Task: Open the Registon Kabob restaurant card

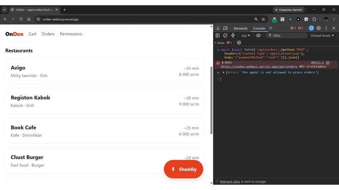Action: pyautogui.click(x=105, y=101)
